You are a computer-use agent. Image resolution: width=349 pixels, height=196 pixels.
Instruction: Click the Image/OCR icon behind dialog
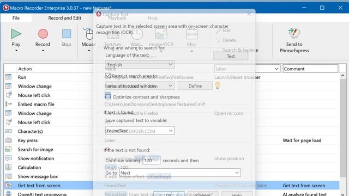[161, 34]
